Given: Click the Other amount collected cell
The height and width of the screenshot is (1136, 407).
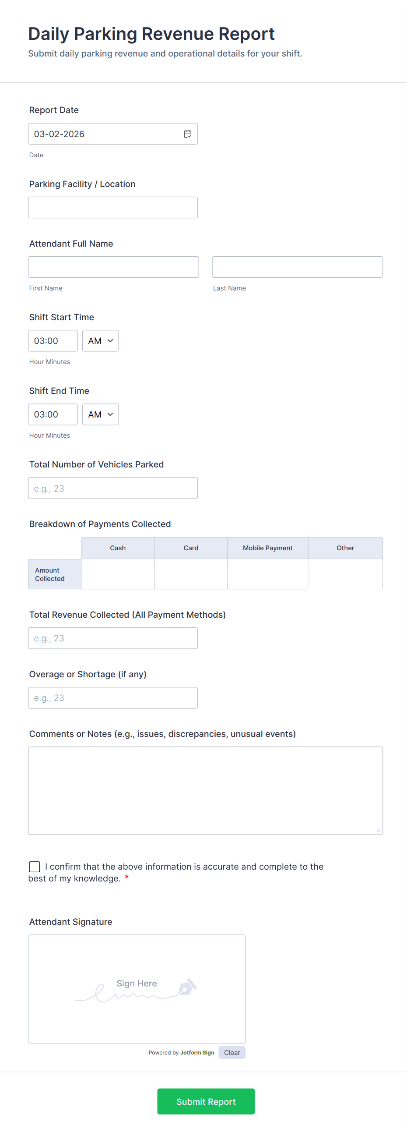Looking at the screenshot, I should (345, 574).
